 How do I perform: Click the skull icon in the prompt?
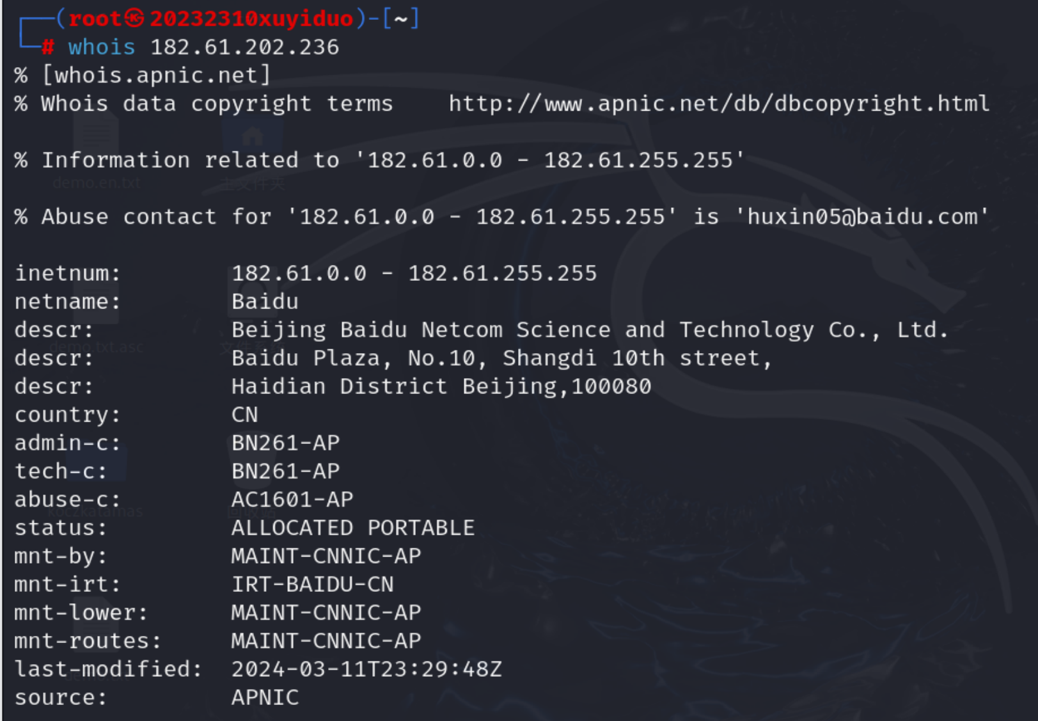[x=134, y=19]
